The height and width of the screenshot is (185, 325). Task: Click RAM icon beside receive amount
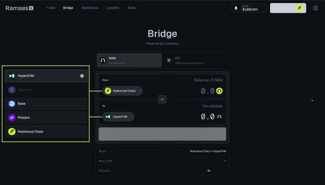[x=219, y=117]
